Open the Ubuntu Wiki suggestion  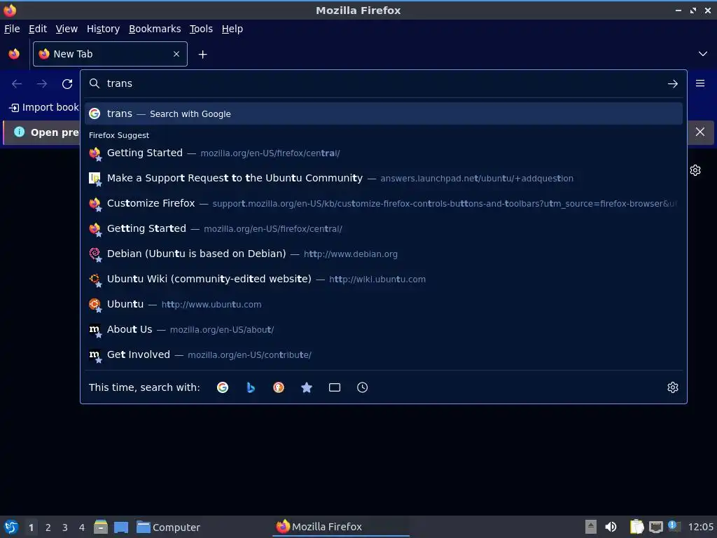383,279
